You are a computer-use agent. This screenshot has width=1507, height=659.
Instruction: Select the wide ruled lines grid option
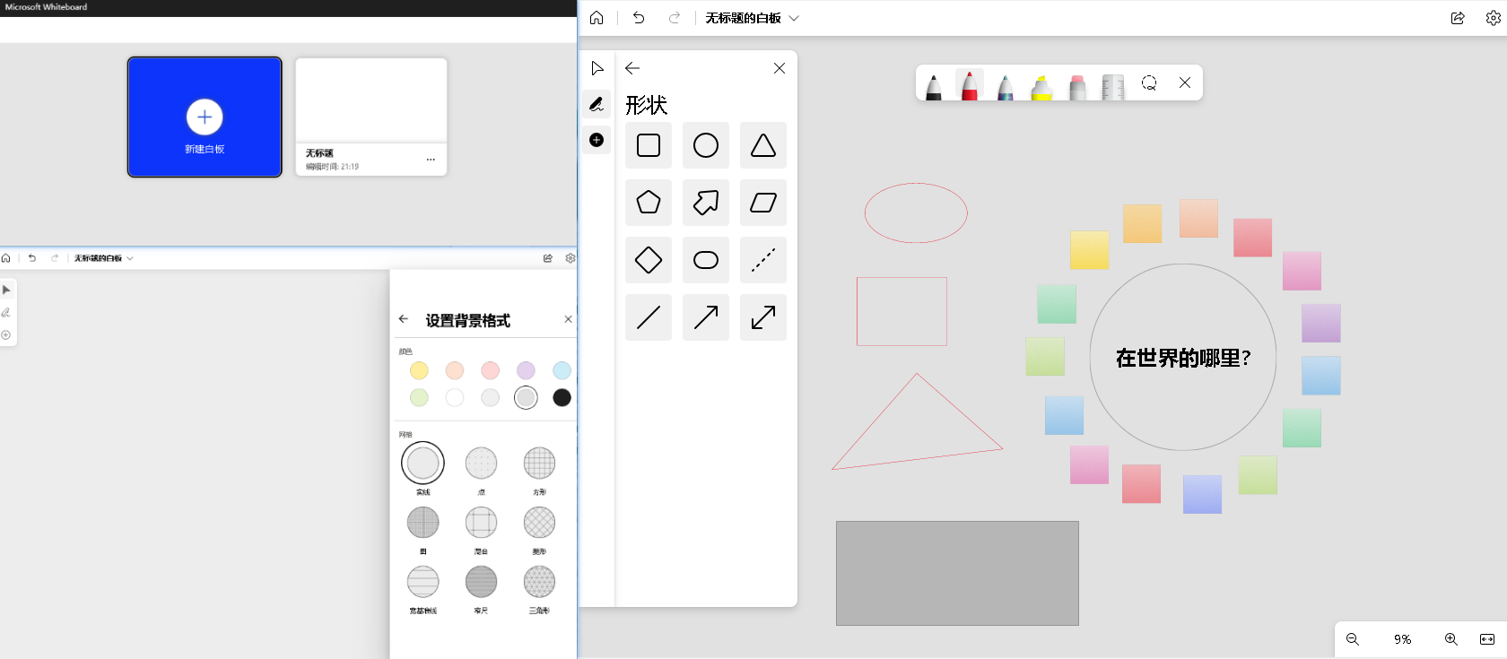422,582
